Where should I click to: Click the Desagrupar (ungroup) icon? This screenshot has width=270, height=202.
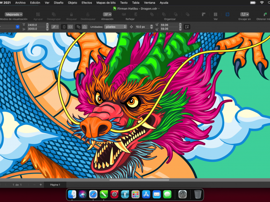(x=54, y=15)
